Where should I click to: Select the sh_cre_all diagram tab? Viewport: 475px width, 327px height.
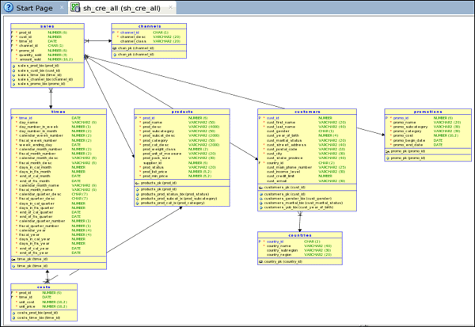click(120, 7)
